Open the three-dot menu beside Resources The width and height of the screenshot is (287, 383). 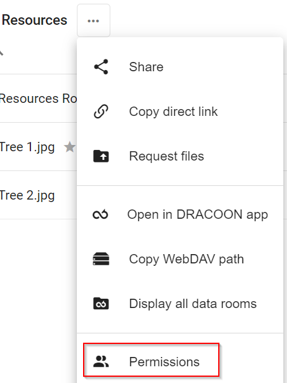(x=94, y=20)
